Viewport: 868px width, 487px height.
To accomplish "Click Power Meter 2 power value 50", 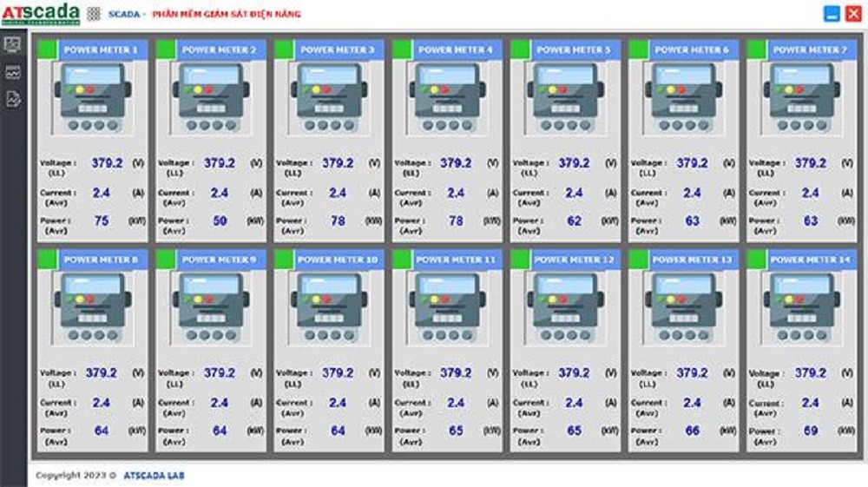I will (220, 220).
